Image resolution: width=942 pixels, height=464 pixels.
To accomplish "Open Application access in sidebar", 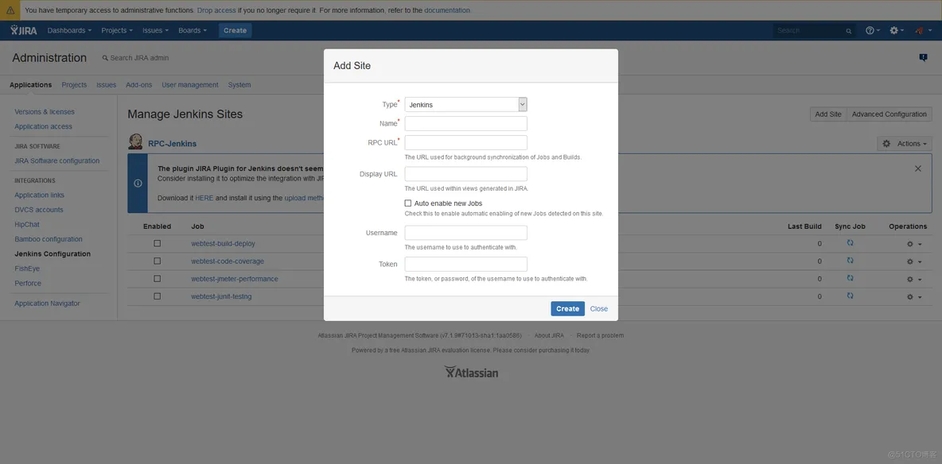I will point(43,126).
